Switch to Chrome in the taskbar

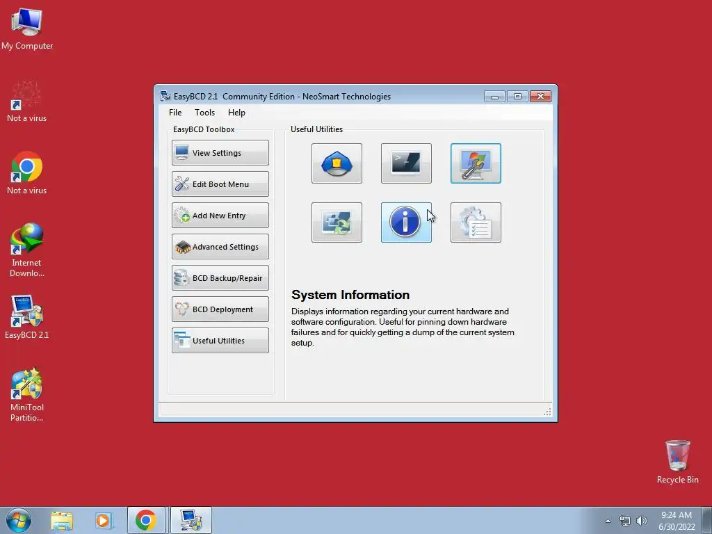(x=146, y=520)
